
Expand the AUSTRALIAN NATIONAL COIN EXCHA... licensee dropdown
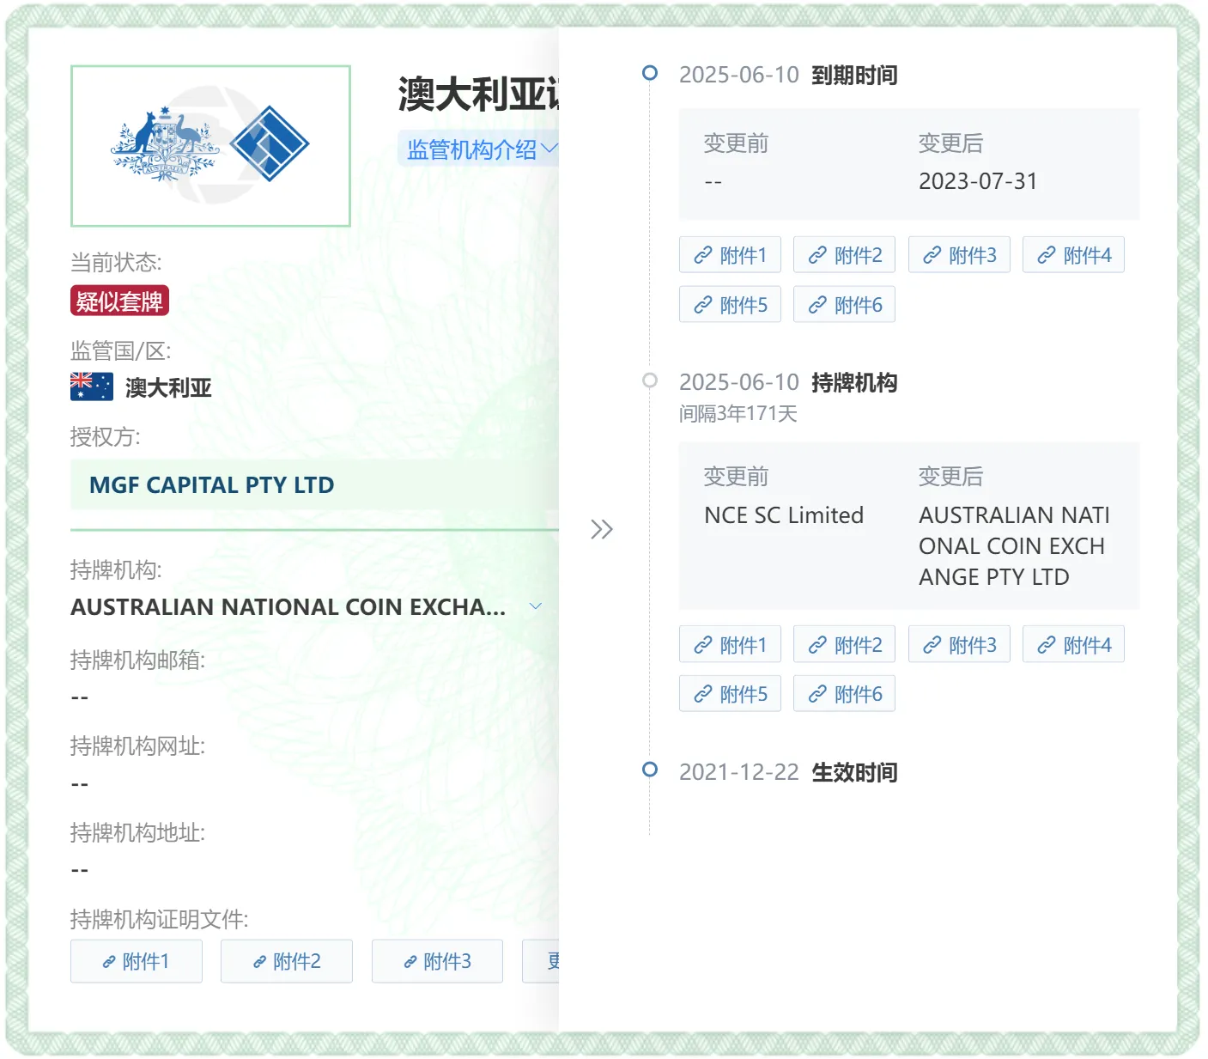click(x=536, y=606)
